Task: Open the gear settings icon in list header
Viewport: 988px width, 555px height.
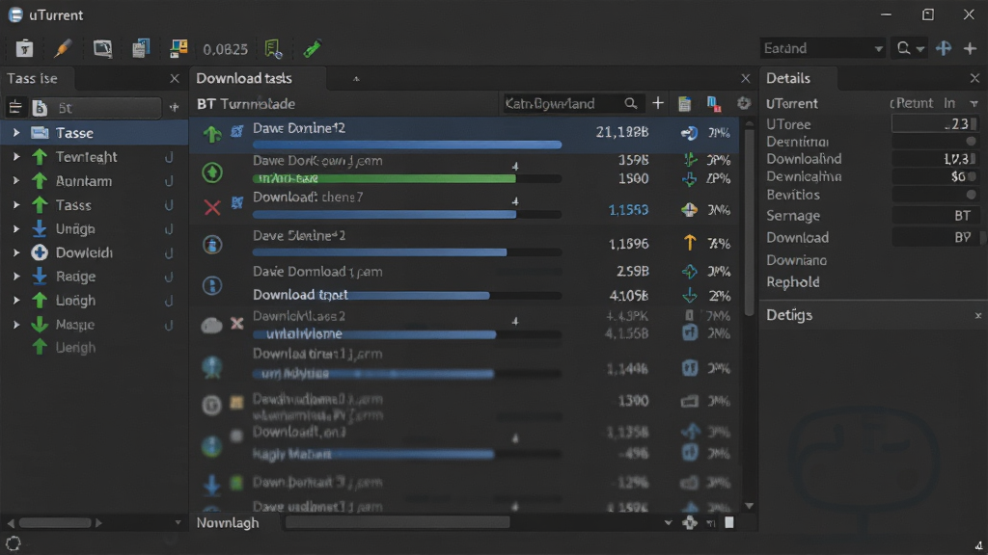Action: (744, 103)
